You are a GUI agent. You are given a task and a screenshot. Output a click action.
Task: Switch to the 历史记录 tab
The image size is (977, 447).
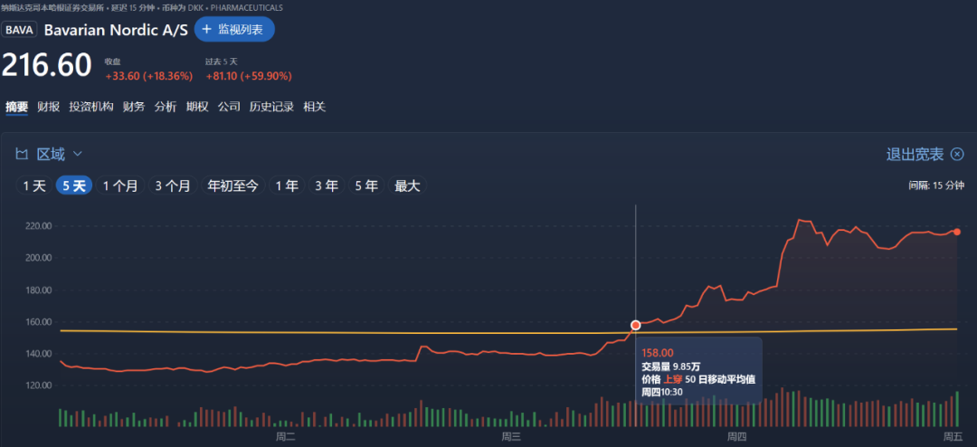(x=271, y=107)
